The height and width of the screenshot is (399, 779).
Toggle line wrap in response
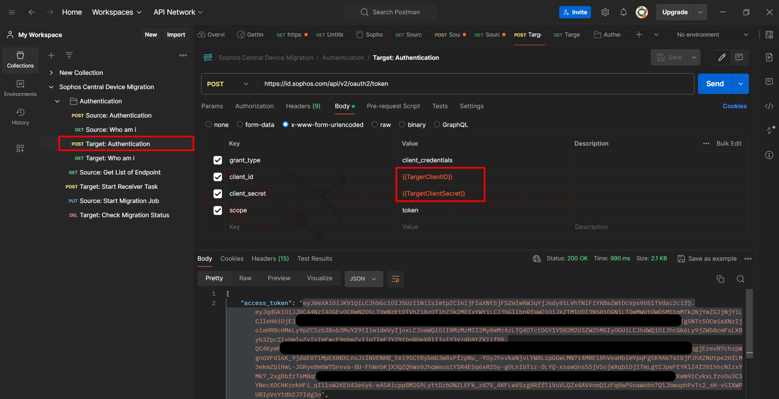[395, 279]
